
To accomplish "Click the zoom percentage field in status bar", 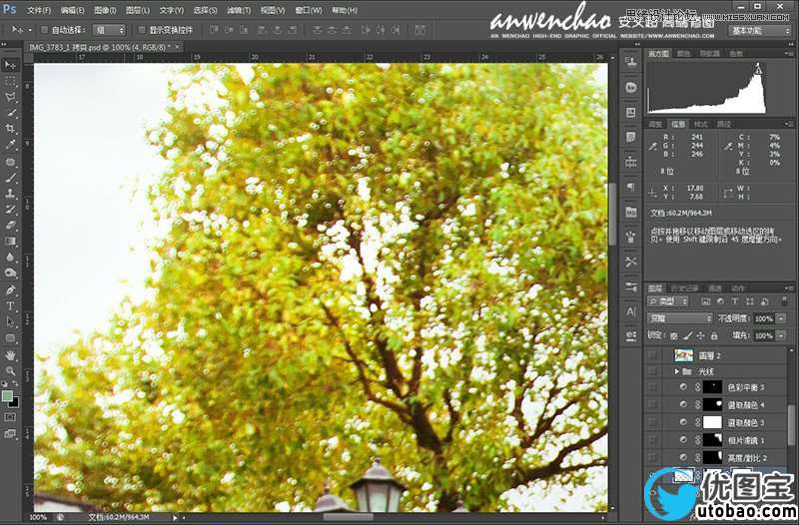I will [x=38, y=517].
